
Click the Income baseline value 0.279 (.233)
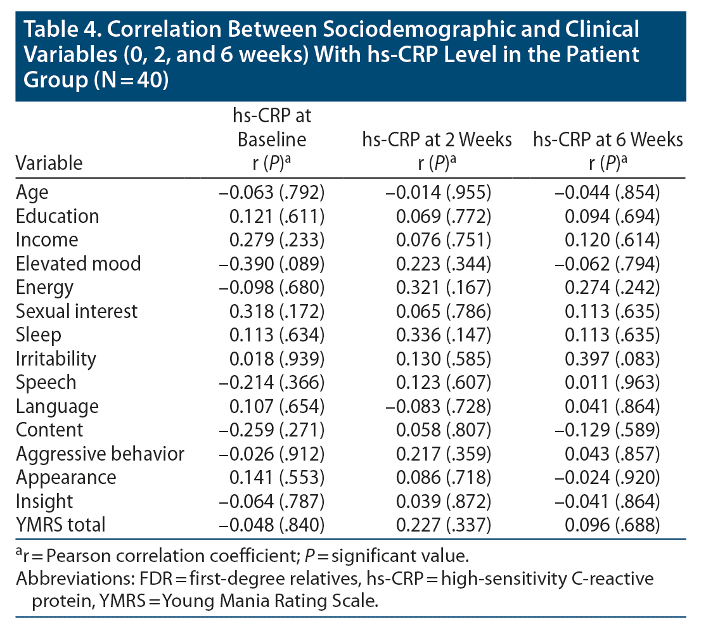point(278,240)
